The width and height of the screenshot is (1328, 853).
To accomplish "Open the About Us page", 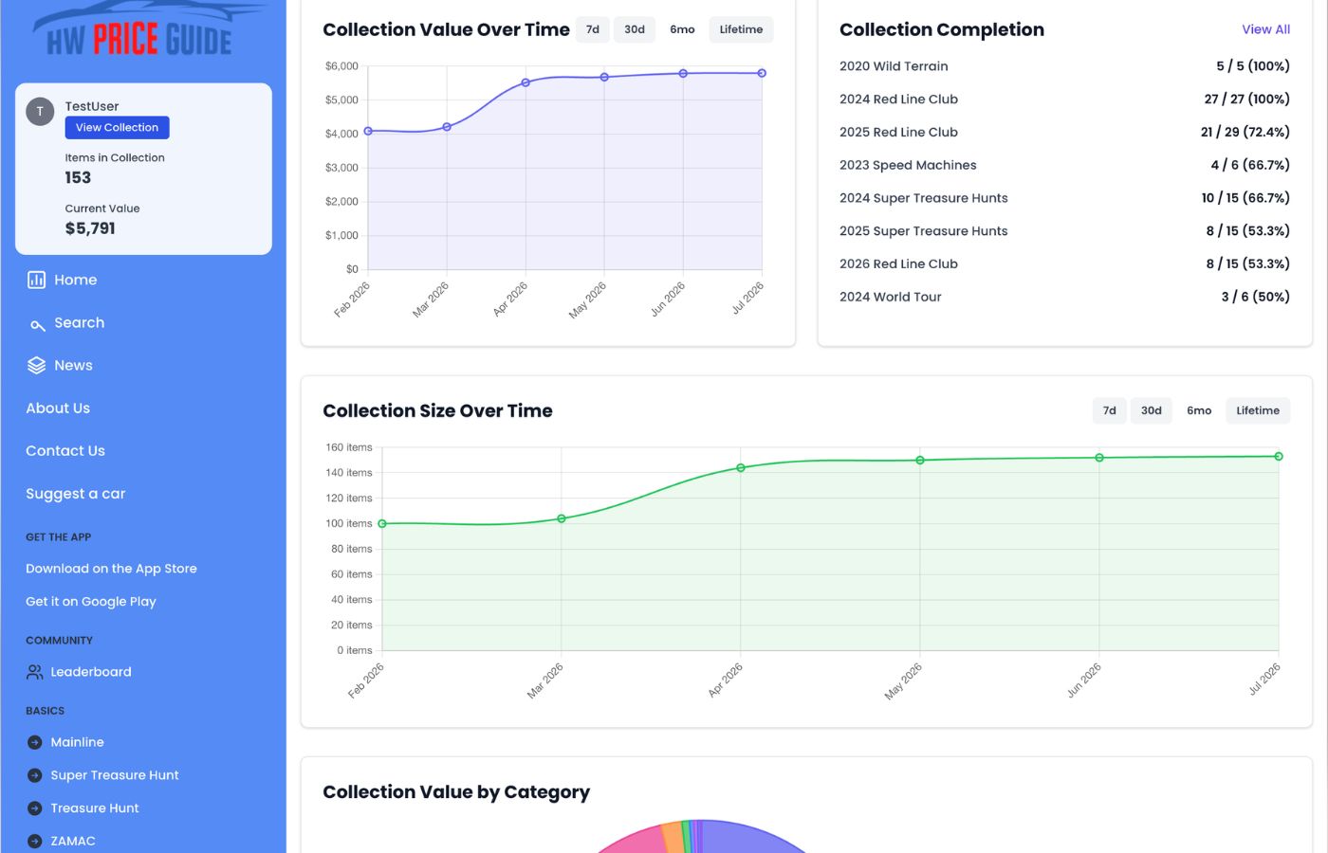I will coord(58,408).
